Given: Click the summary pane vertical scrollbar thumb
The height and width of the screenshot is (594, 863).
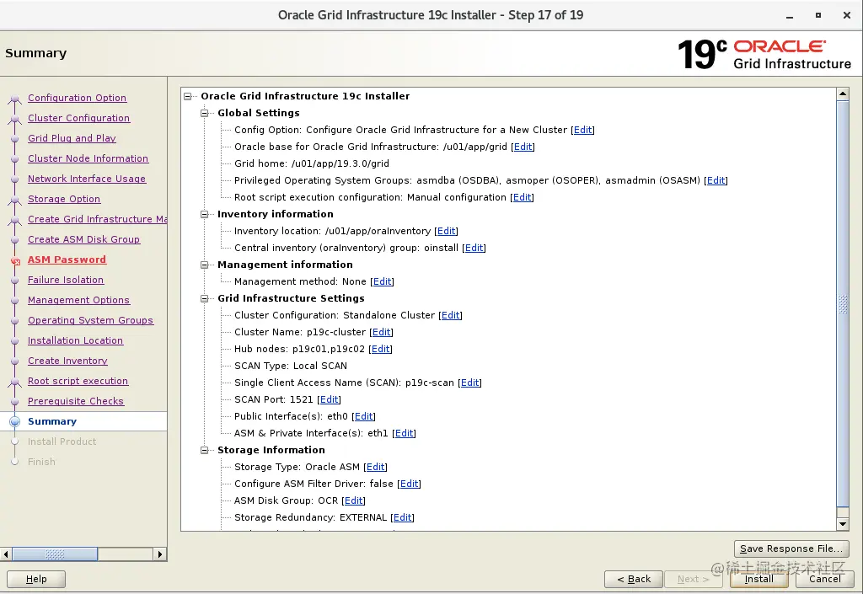Looking at the screenshot, I should pyautogui.click(x=843, y=304).
